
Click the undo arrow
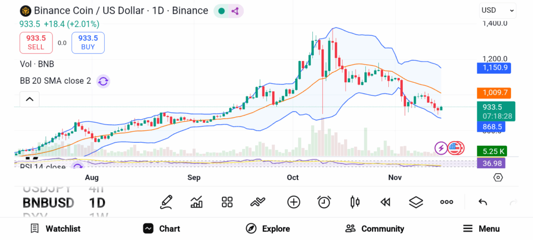(x=483, y=202)
